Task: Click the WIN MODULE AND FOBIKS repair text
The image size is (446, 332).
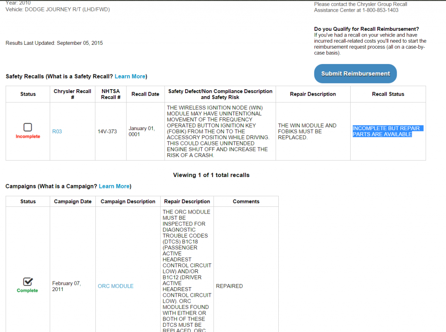Action: 307,131
